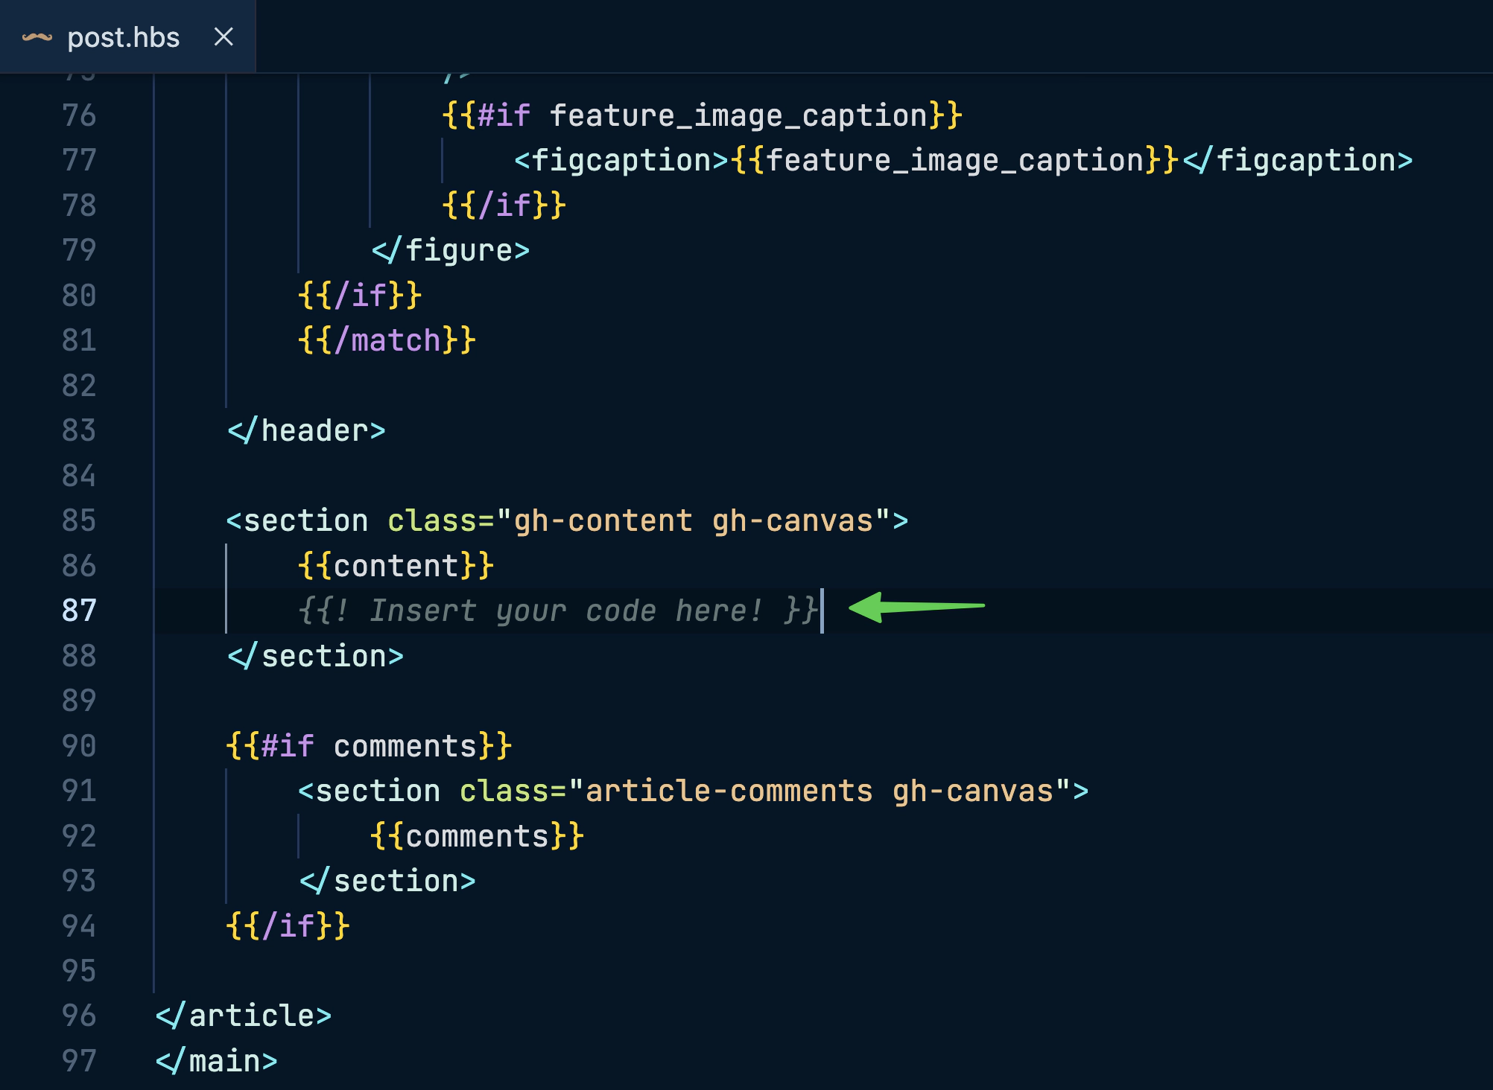The image size is (1493, 1090).
Task: Close the post.hbs tab
Action: click(224, 36)
